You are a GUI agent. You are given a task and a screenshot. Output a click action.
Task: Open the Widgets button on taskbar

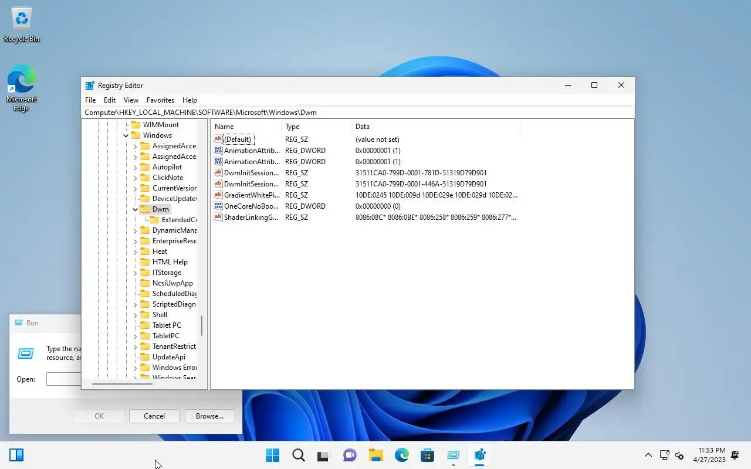[x=16, y=455]
